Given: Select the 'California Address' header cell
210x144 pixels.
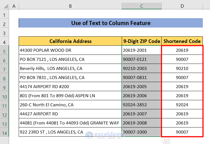Looking at the screenshot, I should click(x=70, y=41).
